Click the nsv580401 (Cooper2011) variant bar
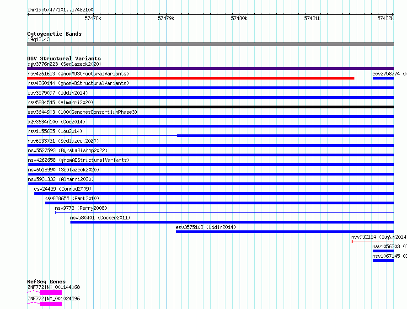 pos(232,222)
